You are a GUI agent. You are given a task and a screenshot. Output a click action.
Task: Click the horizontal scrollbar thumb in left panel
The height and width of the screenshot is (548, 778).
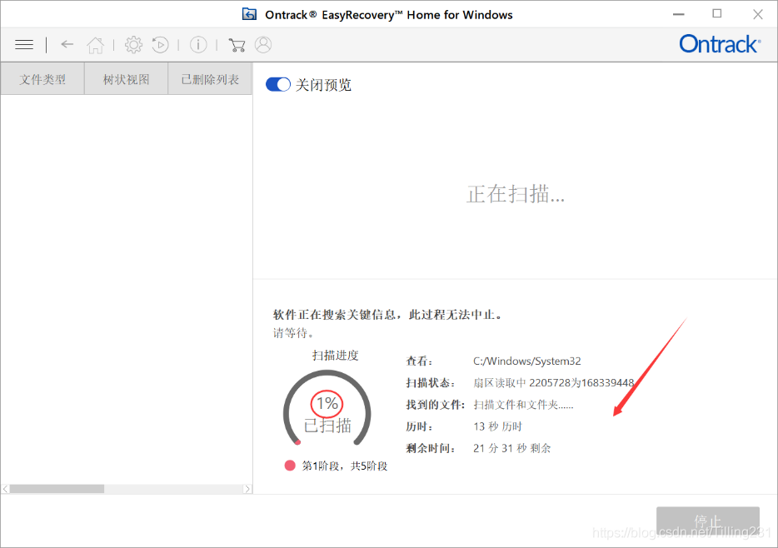click(x=57, y=489)
